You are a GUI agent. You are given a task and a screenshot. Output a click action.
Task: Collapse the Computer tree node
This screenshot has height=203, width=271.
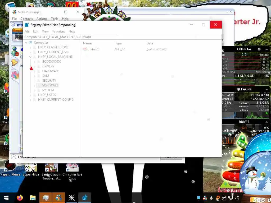coord(26,43)
